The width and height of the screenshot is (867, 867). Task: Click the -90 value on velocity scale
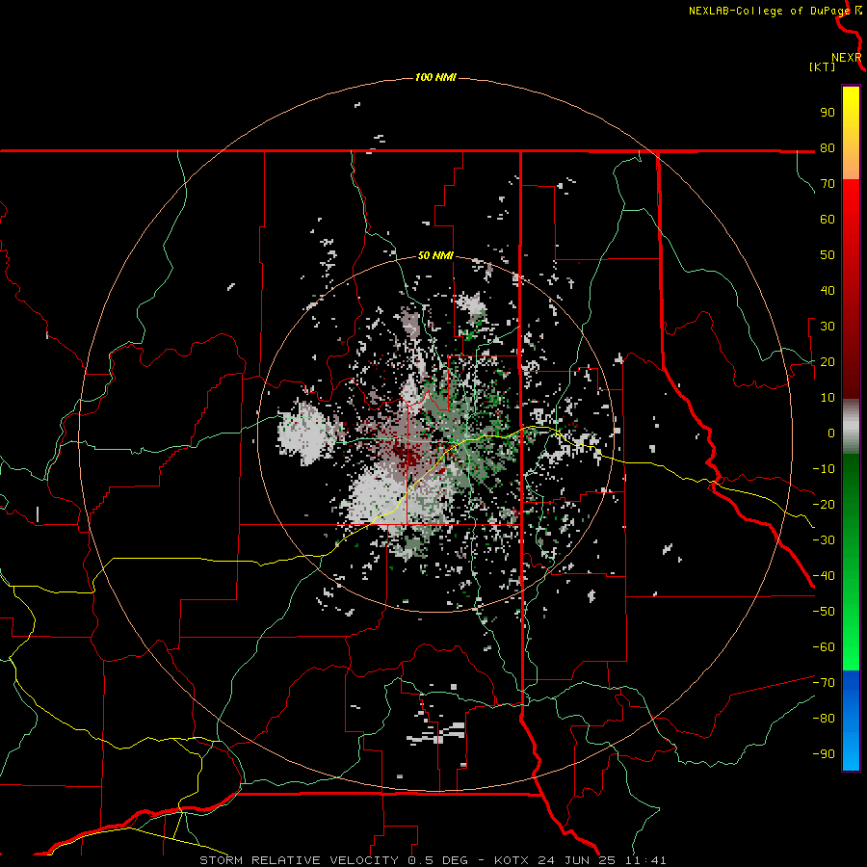[824, 754]
